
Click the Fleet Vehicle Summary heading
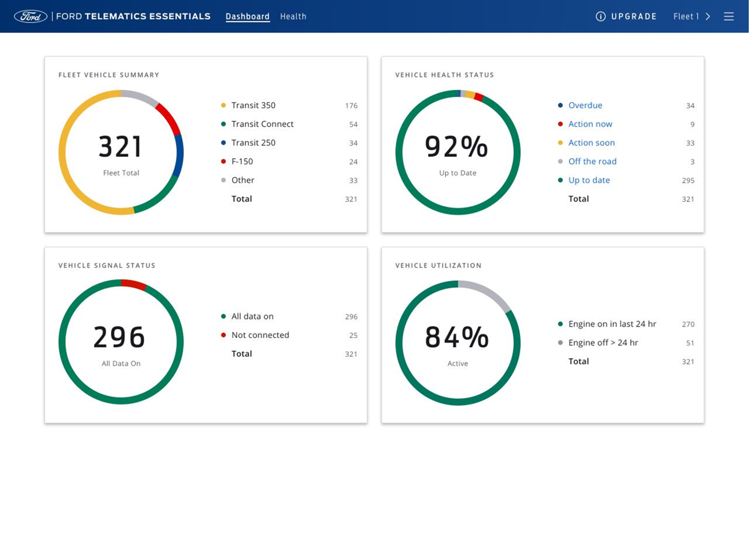click(109, 75)
